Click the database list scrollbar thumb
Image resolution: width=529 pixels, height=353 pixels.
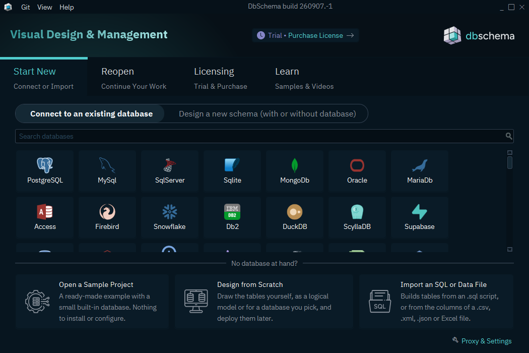tap(510, 162)
